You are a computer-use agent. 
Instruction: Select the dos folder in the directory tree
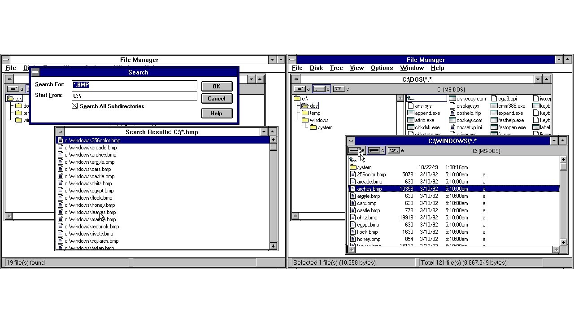tap(310, 106)
